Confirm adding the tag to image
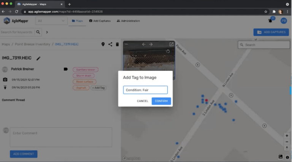The width and height of the screenshot is (292, 162). pyautogui.click(x=161, y=101)
